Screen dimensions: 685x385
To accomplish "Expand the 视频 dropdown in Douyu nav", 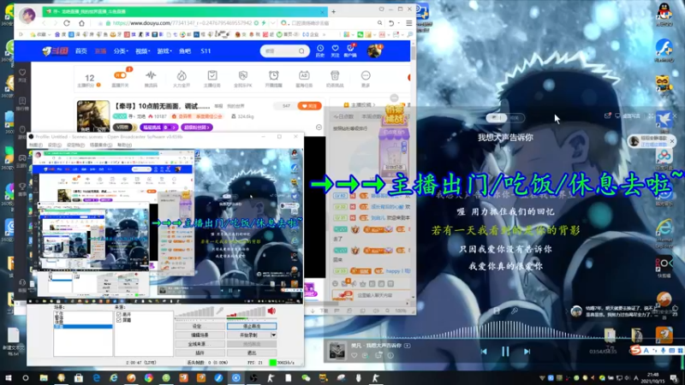I will (x=142, y=51).
